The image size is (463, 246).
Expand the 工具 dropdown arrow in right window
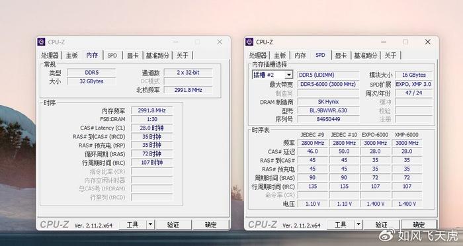(x=358, y=225)
